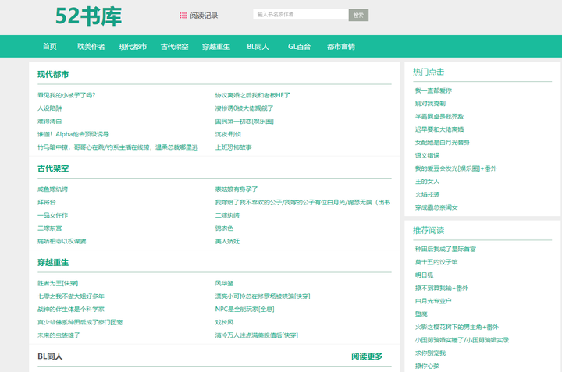This screenshot has width=562, height=372.
Task: Open book NPC是全能玩家[全息]
Action: tap(244, 310)
